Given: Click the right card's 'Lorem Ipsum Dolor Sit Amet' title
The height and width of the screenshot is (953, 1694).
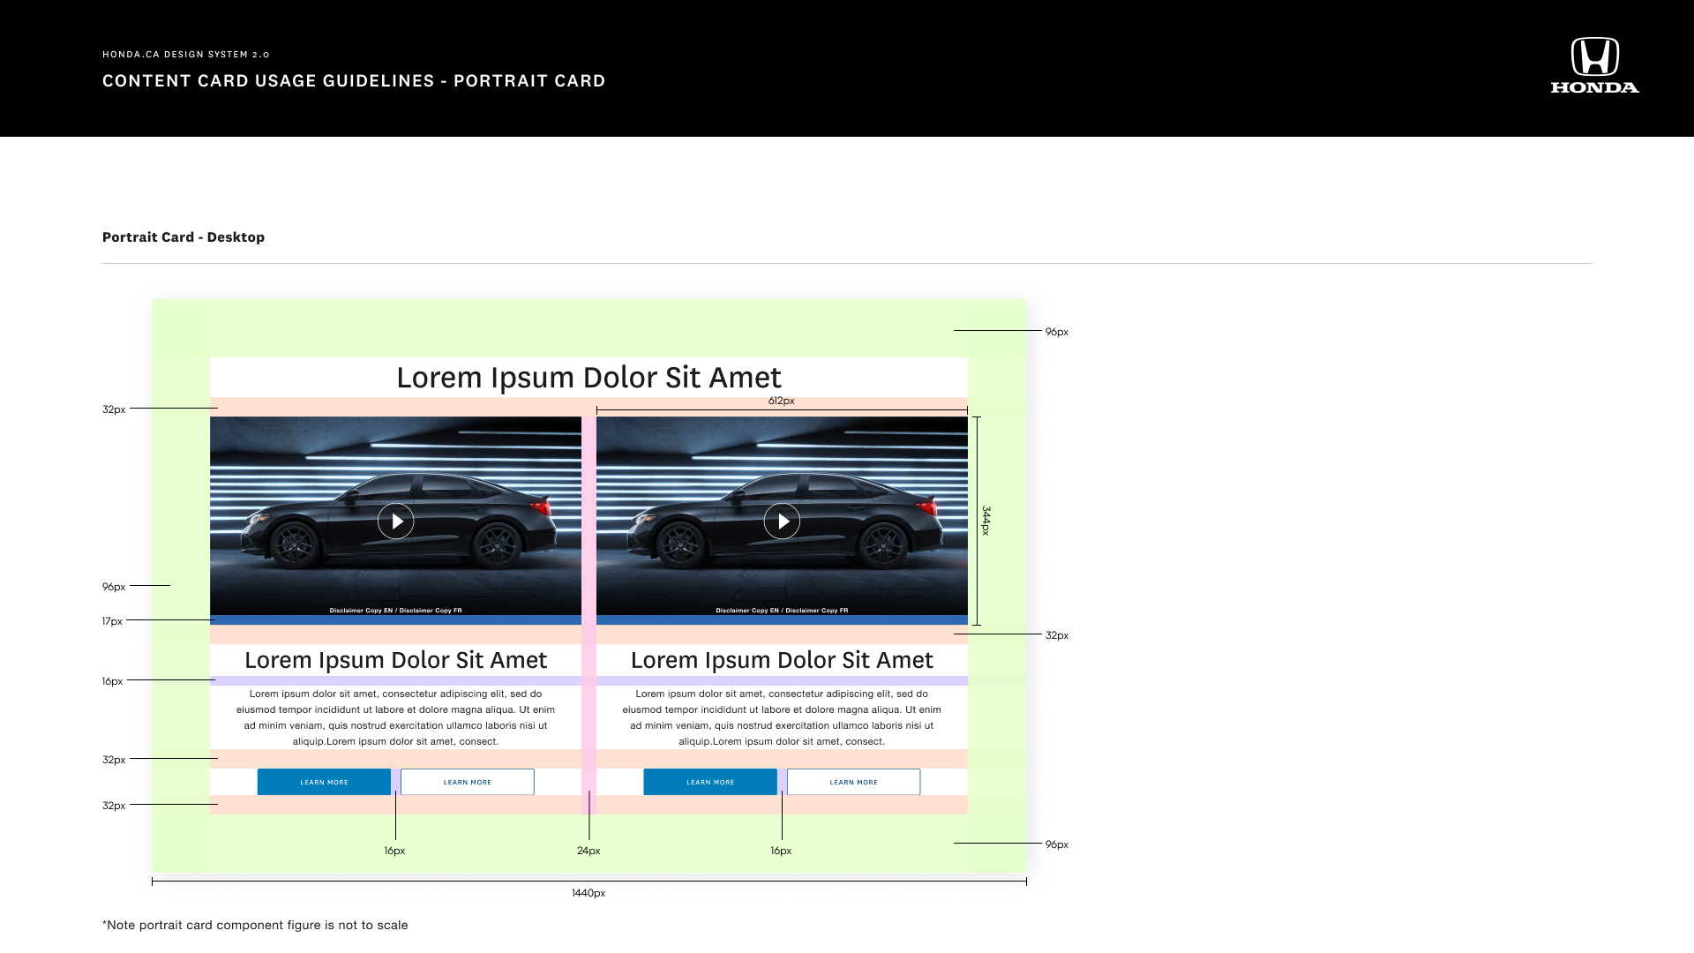Looking at the screenshot, I should [782, 660].
